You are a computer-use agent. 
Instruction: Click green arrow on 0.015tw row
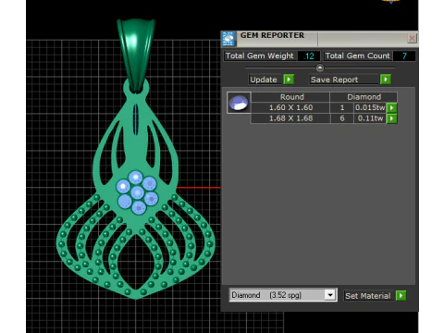point(391,108)
